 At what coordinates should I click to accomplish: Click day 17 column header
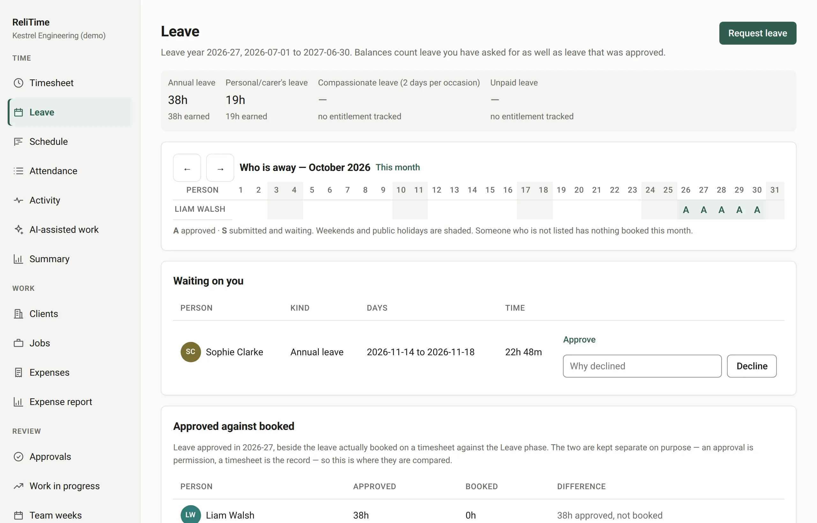click(x=525, y=190)
